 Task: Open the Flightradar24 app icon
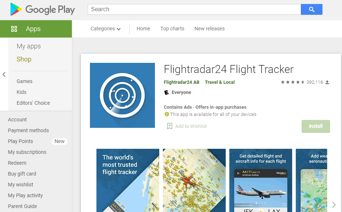coord(122,95)
